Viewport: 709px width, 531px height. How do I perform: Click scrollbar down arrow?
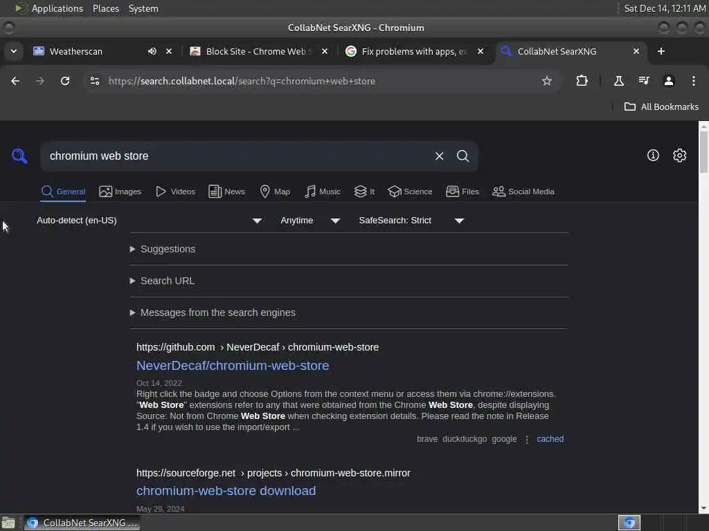(x=703, y=509)
